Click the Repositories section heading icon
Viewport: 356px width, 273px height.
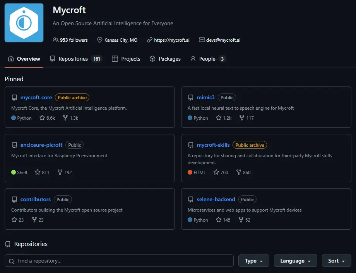(8, 244)
